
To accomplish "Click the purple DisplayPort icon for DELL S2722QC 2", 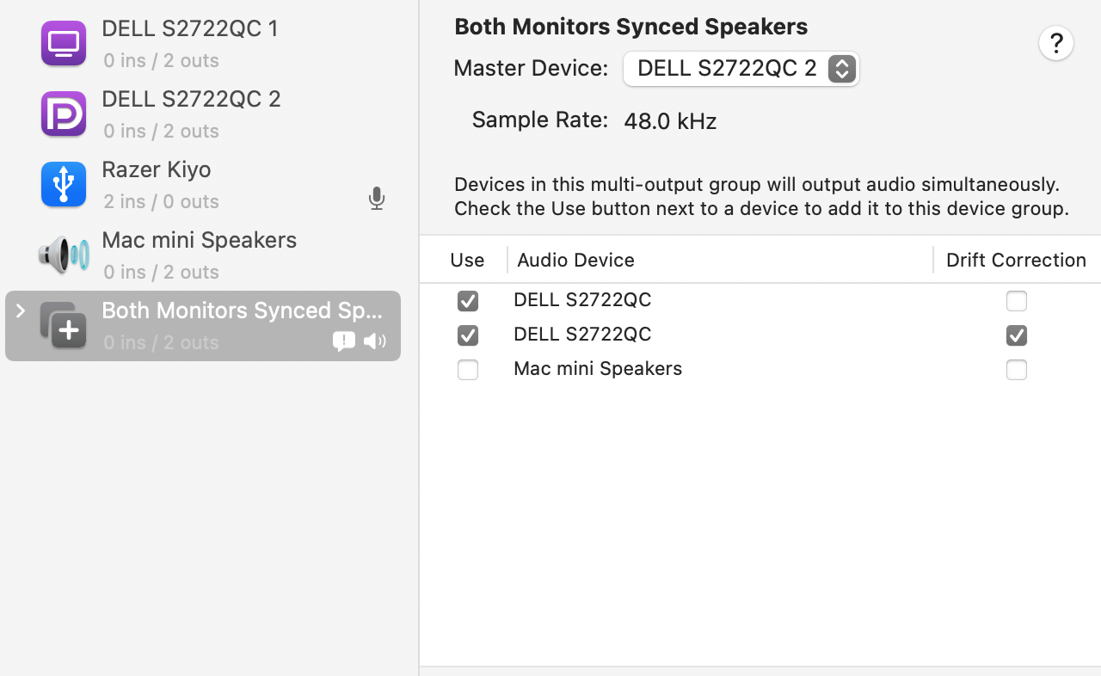I will click(x=63, y=114).
